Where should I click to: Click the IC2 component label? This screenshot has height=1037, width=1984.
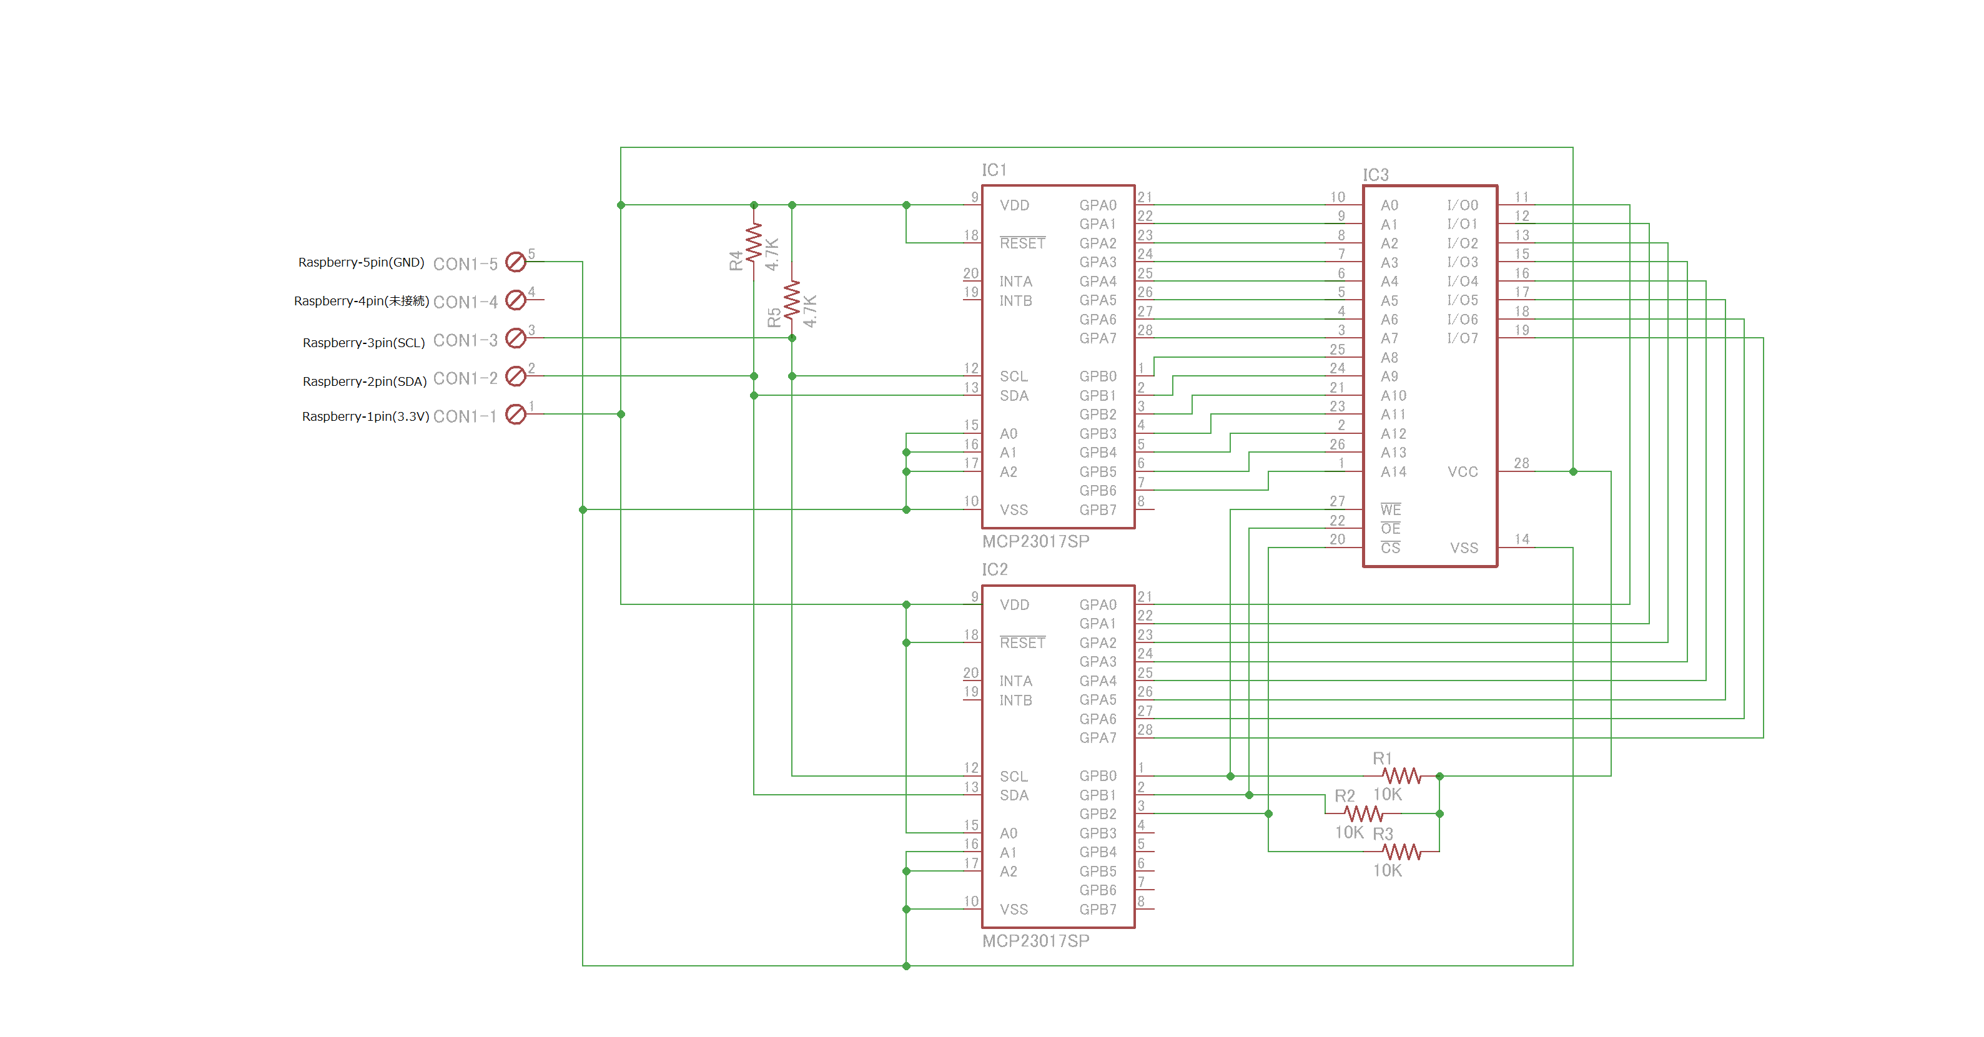[x=994, y=570]
